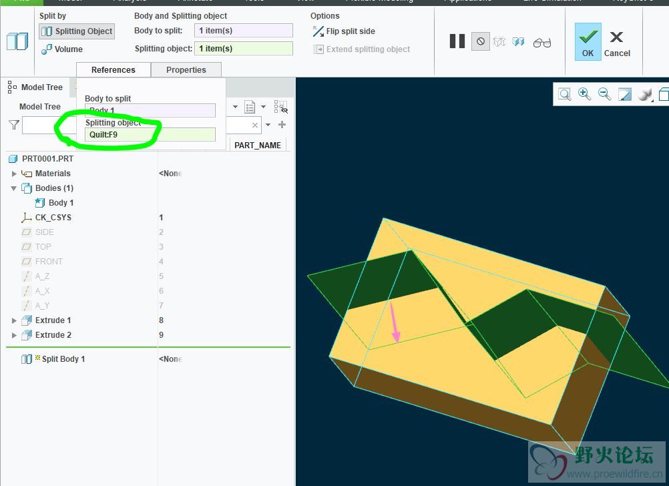
Task: Clear the model tree search field
Action: (x=255, y=125)
